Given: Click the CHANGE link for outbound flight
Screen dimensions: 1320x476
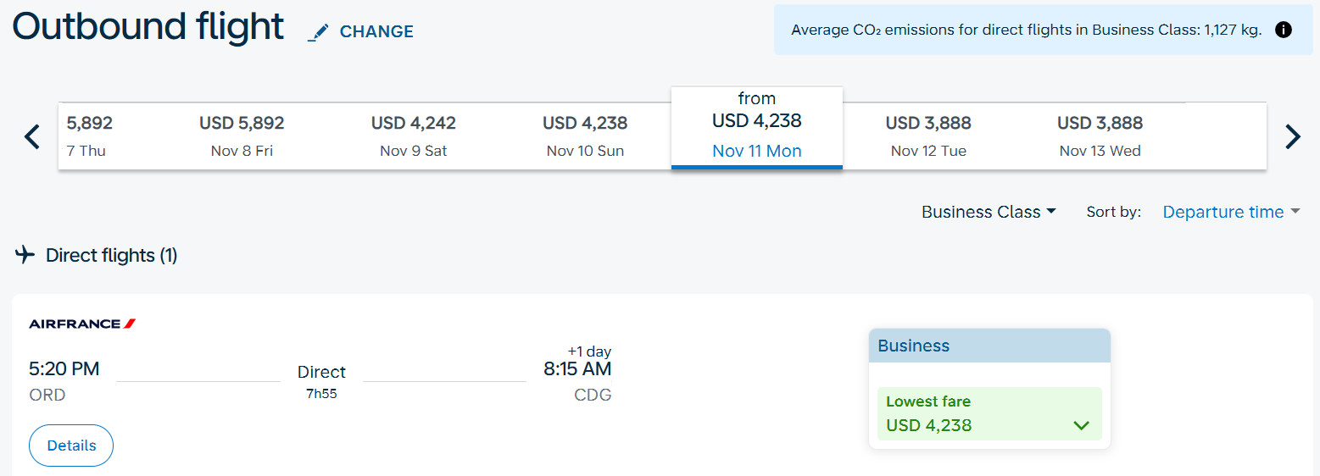Looking at the screenshot, I should coord(376,32).
